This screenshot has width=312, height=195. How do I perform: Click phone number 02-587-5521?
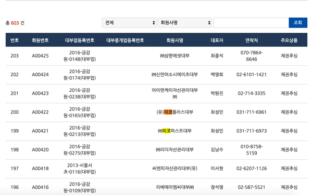pos(252,187)
